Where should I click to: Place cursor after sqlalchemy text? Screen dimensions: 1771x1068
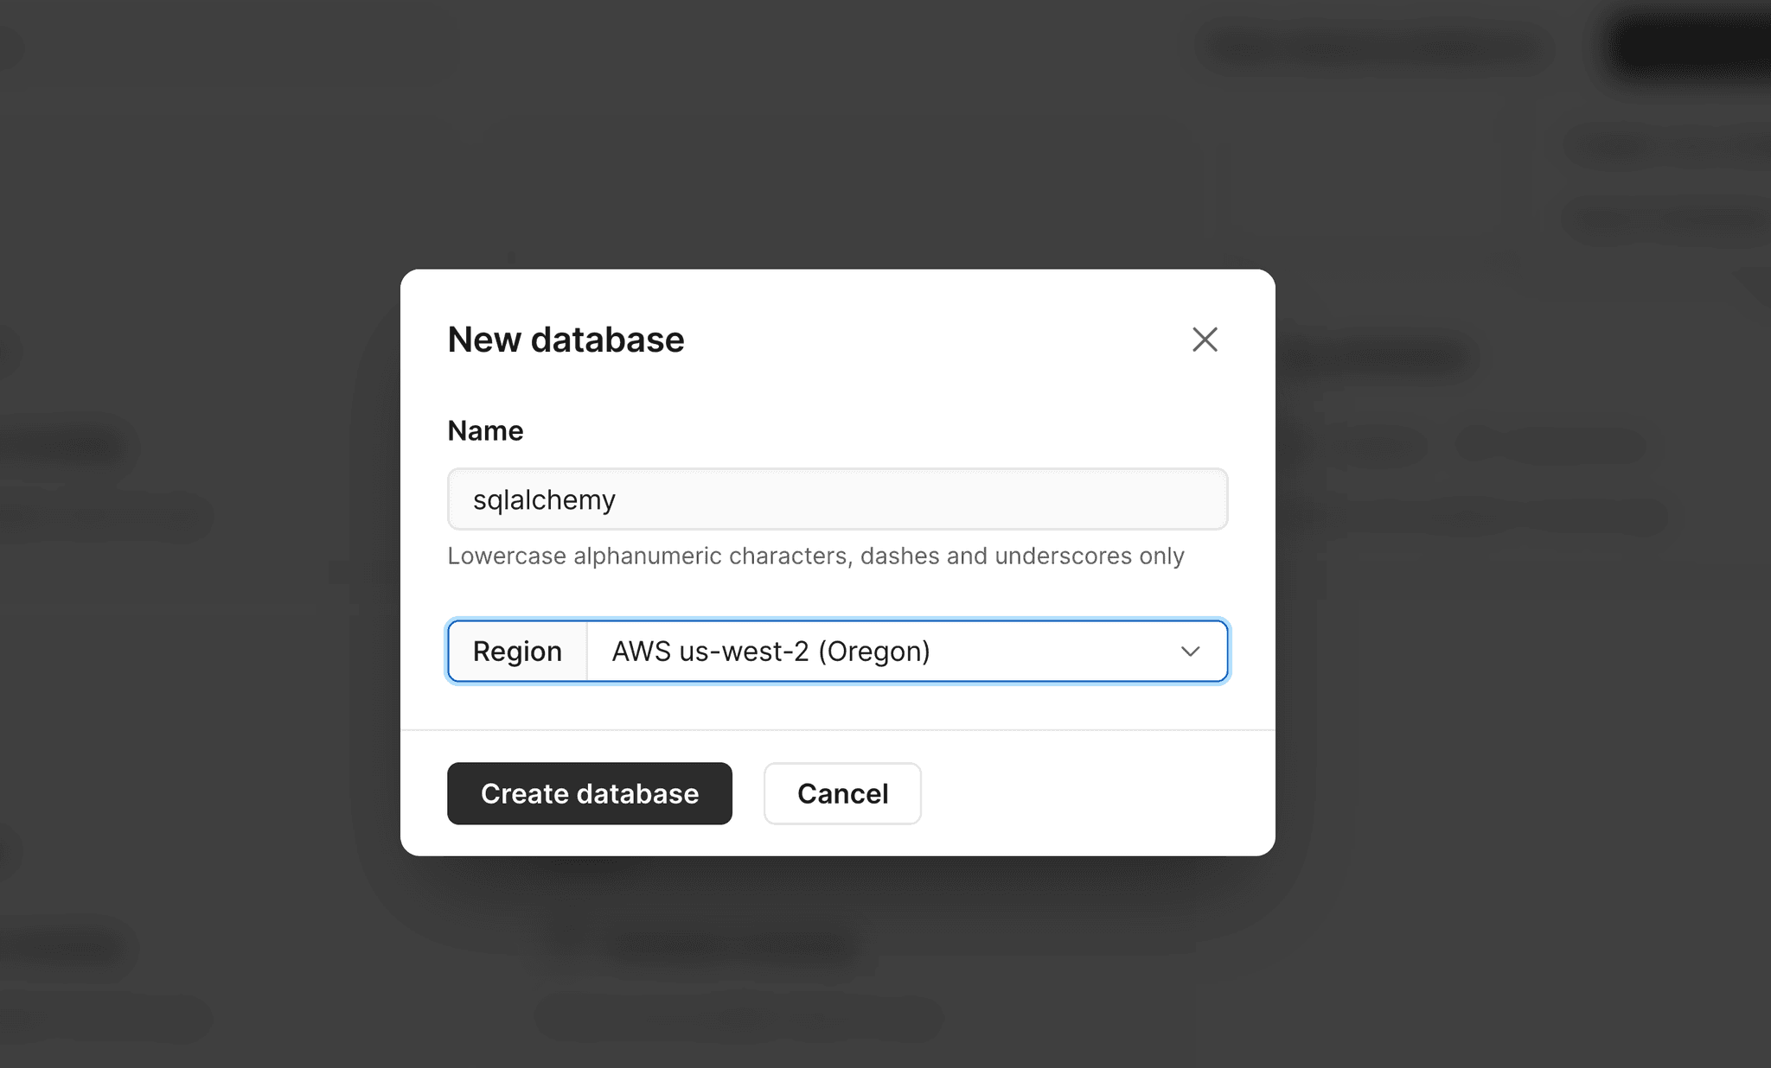tap(617, 499)
